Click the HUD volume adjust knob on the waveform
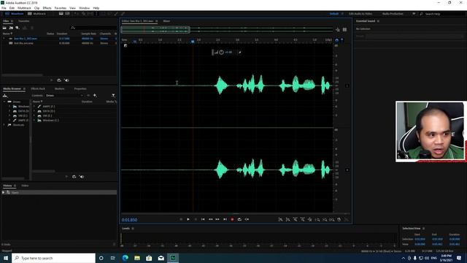The height and width of the screenshot is (263, 467). 221,53
